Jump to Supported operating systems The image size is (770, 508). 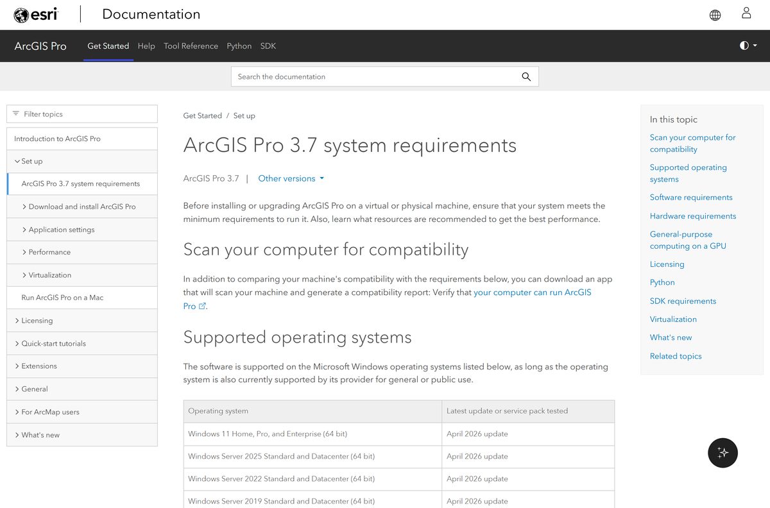[688, 173]
